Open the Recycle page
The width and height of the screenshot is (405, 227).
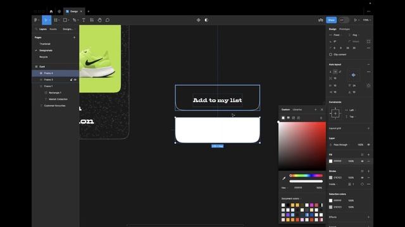[x=44, y=57]
